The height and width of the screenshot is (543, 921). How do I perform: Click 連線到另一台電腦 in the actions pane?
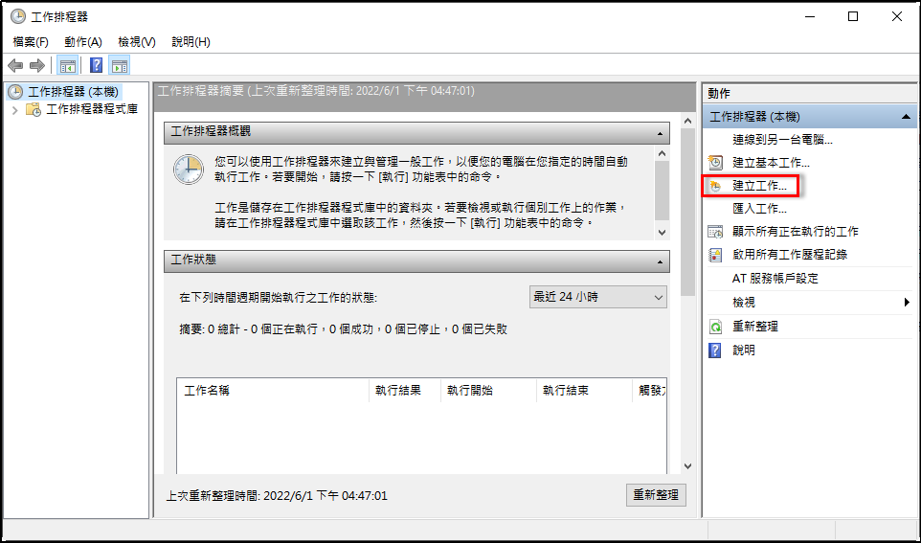[782, 140]
